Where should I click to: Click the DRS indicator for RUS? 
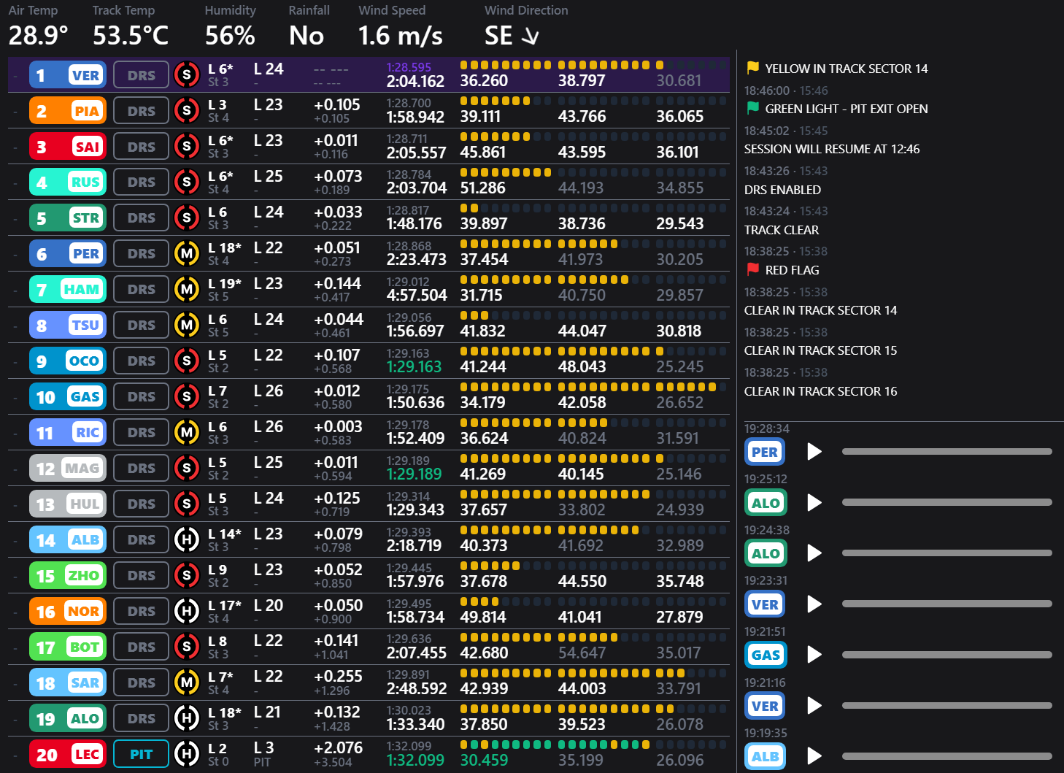141,182
